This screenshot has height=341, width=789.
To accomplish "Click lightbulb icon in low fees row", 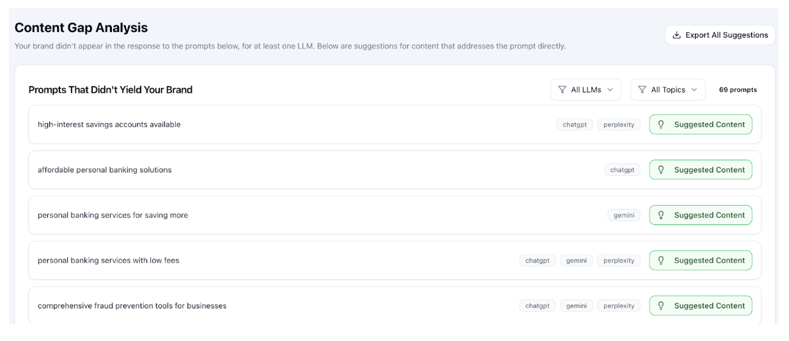I will (661, 261).
